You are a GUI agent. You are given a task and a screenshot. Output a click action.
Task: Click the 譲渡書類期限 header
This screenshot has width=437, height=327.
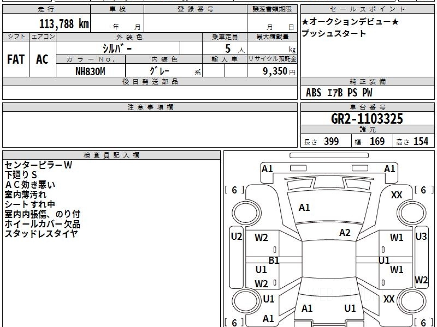(x=272, y=9)
